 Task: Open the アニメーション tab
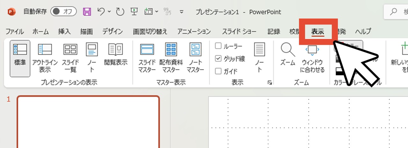pos(194,32)
